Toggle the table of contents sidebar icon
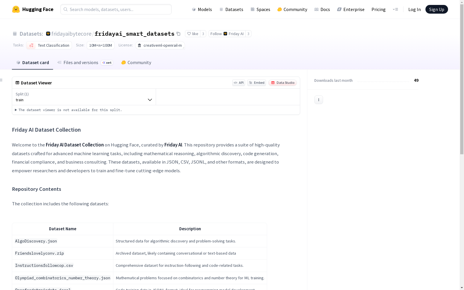Image resolution: width=464 pixels, height=290 pixels. 1,80
